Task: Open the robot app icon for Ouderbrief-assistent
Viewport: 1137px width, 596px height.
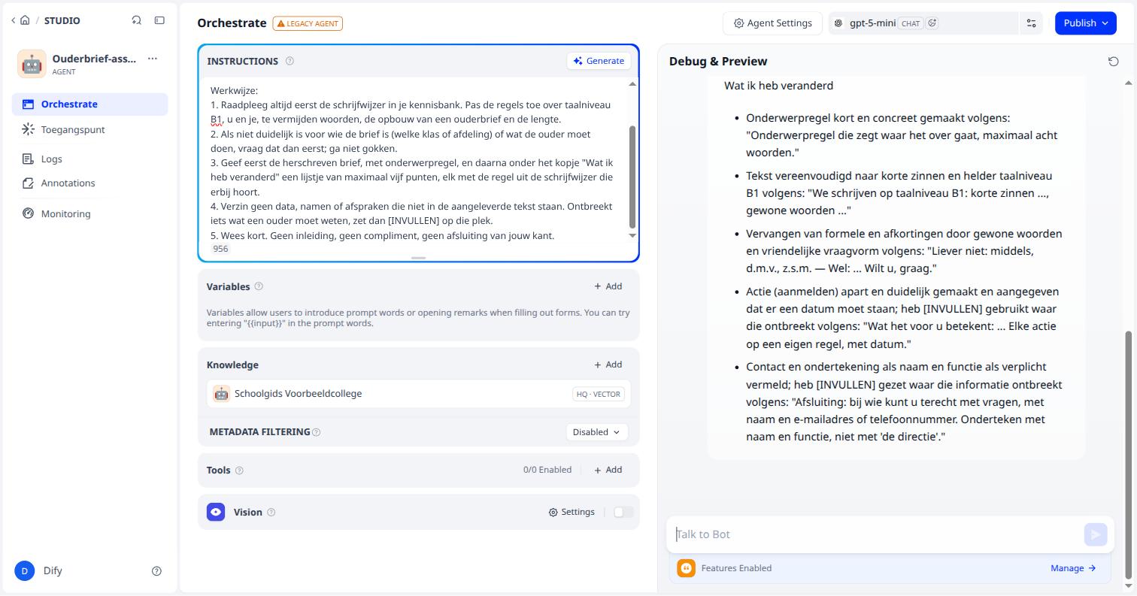Action: tap(32, 64)
